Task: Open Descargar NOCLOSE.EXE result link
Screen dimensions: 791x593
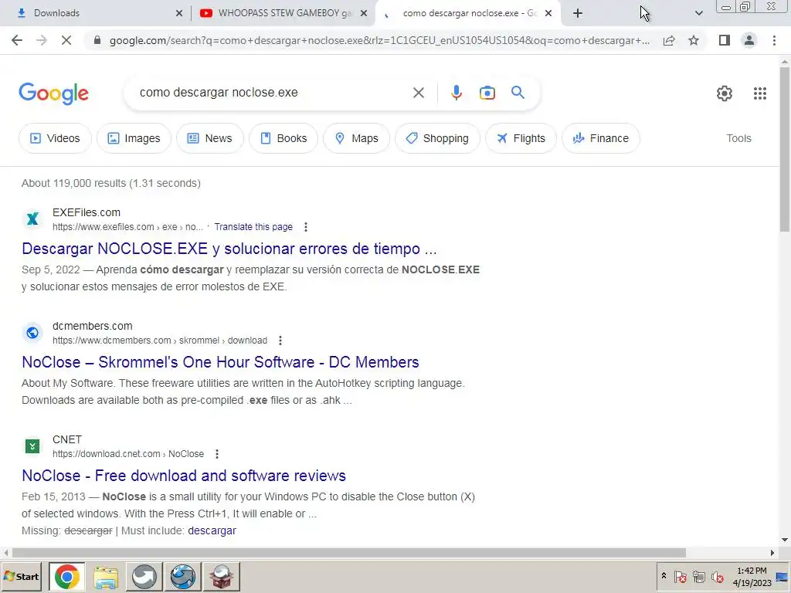Action: click(229, 249)
